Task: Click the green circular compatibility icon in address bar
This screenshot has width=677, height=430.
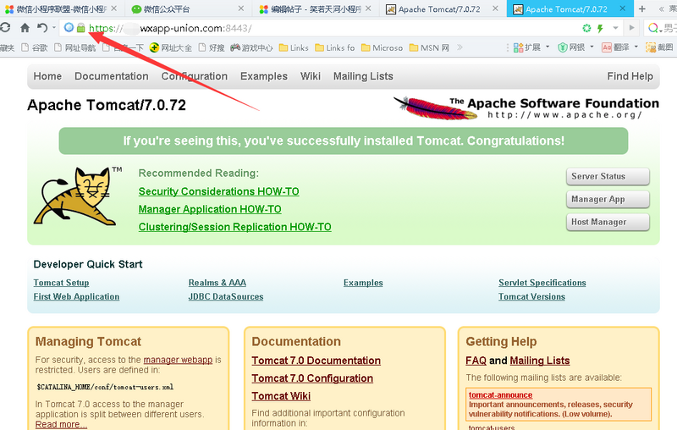Action: pos(586,29)
